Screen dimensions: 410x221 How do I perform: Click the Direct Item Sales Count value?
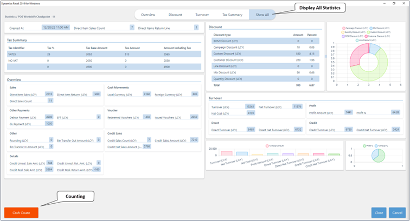click(x=132, y=28)
